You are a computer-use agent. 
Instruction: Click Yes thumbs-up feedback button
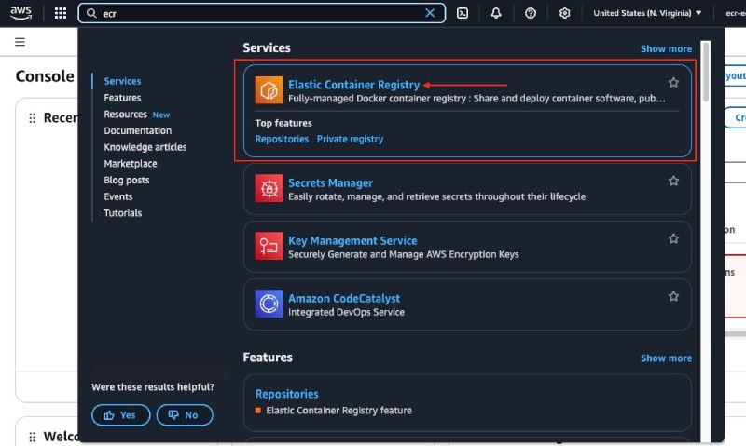[121, 415]
